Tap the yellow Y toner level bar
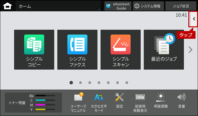This screenshot has height=116, width=198. pos(45,109)
